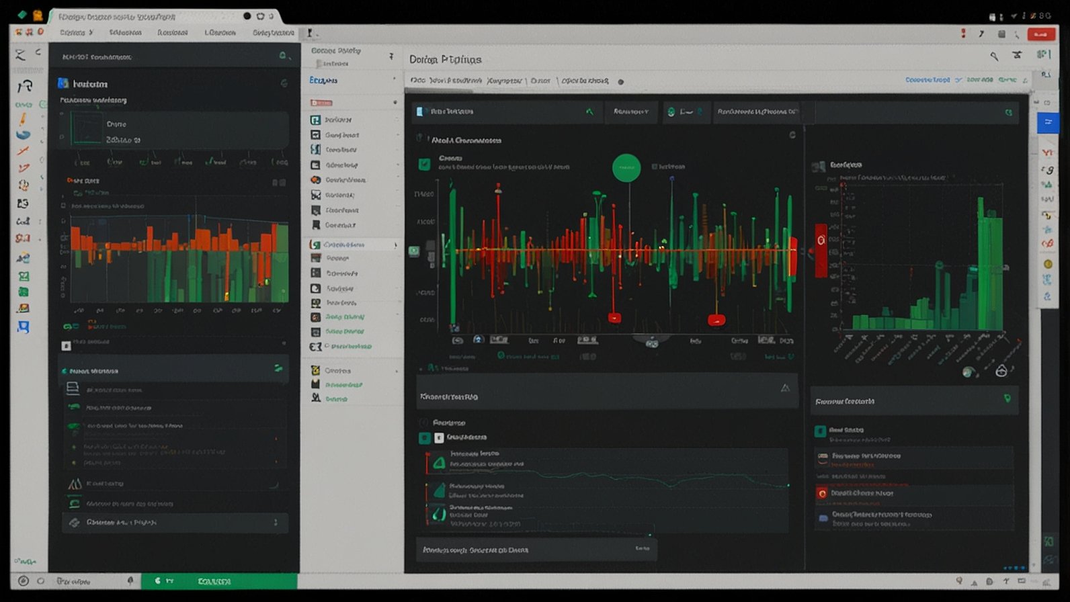Click the red button in the top toolbar

pyautogui.click(x=1040, y=34)
